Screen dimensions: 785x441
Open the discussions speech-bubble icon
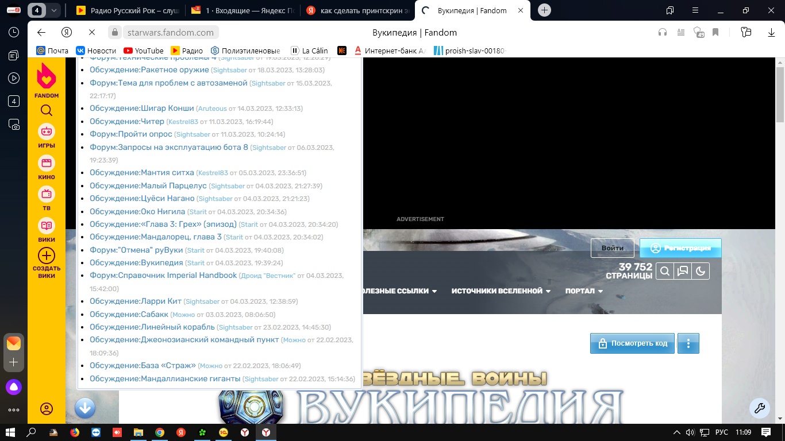click(683, 271)
